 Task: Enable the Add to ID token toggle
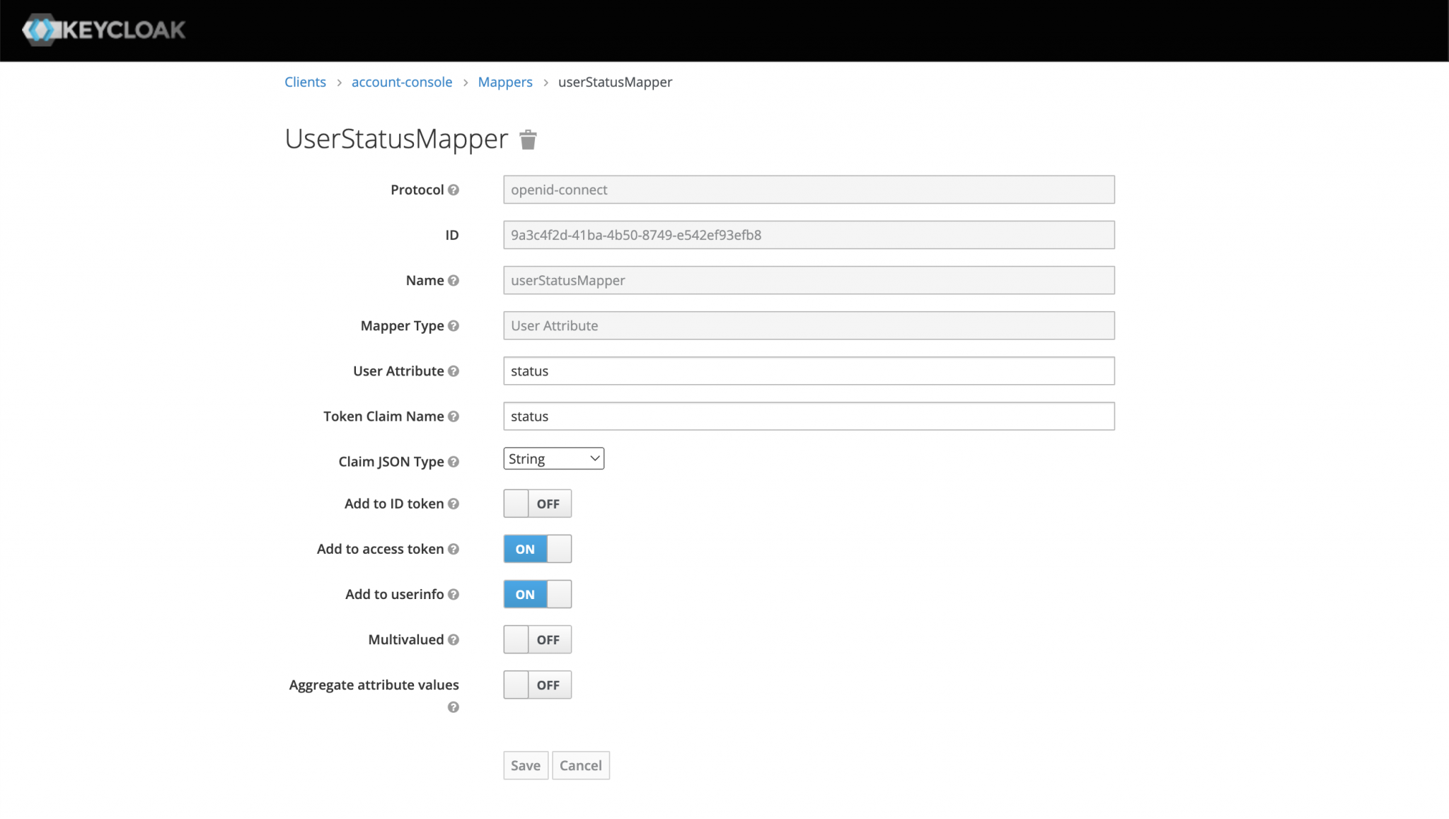537,503
